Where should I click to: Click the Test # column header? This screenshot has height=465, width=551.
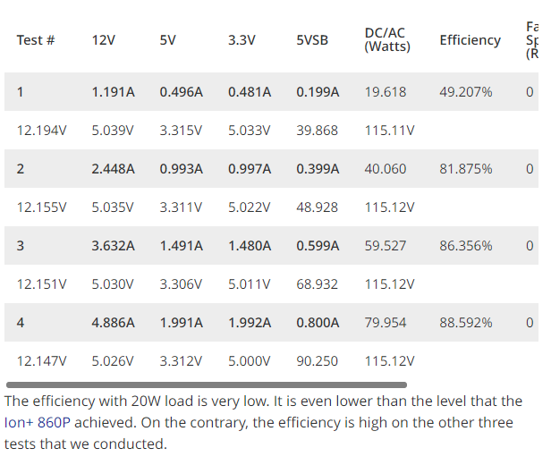[x=36, y=40]
